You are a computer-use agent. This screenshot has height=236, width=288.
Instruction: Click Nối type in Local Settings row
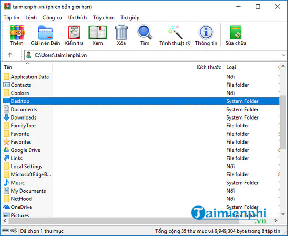click(230, 166)
